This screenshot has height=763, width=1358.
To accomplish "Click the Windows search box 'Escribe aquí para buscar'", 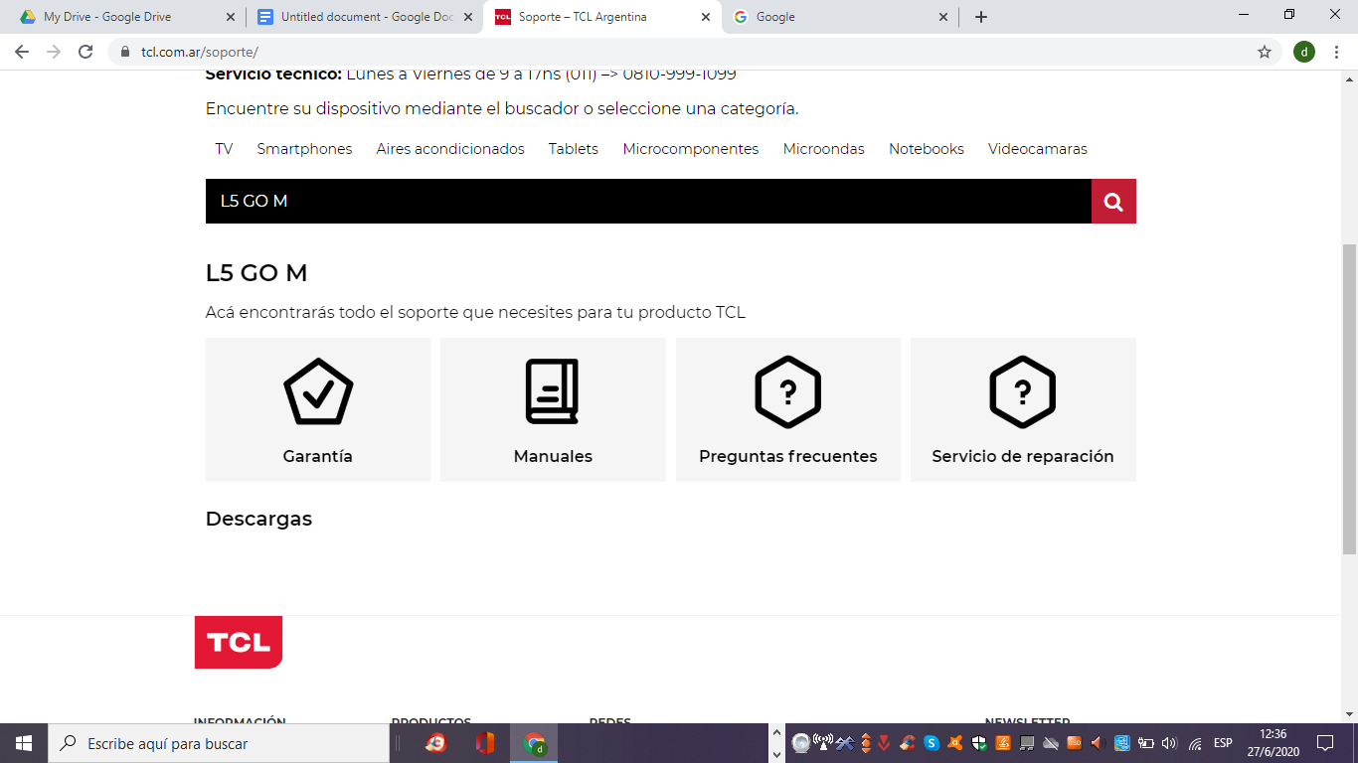I will click(219, 743).
